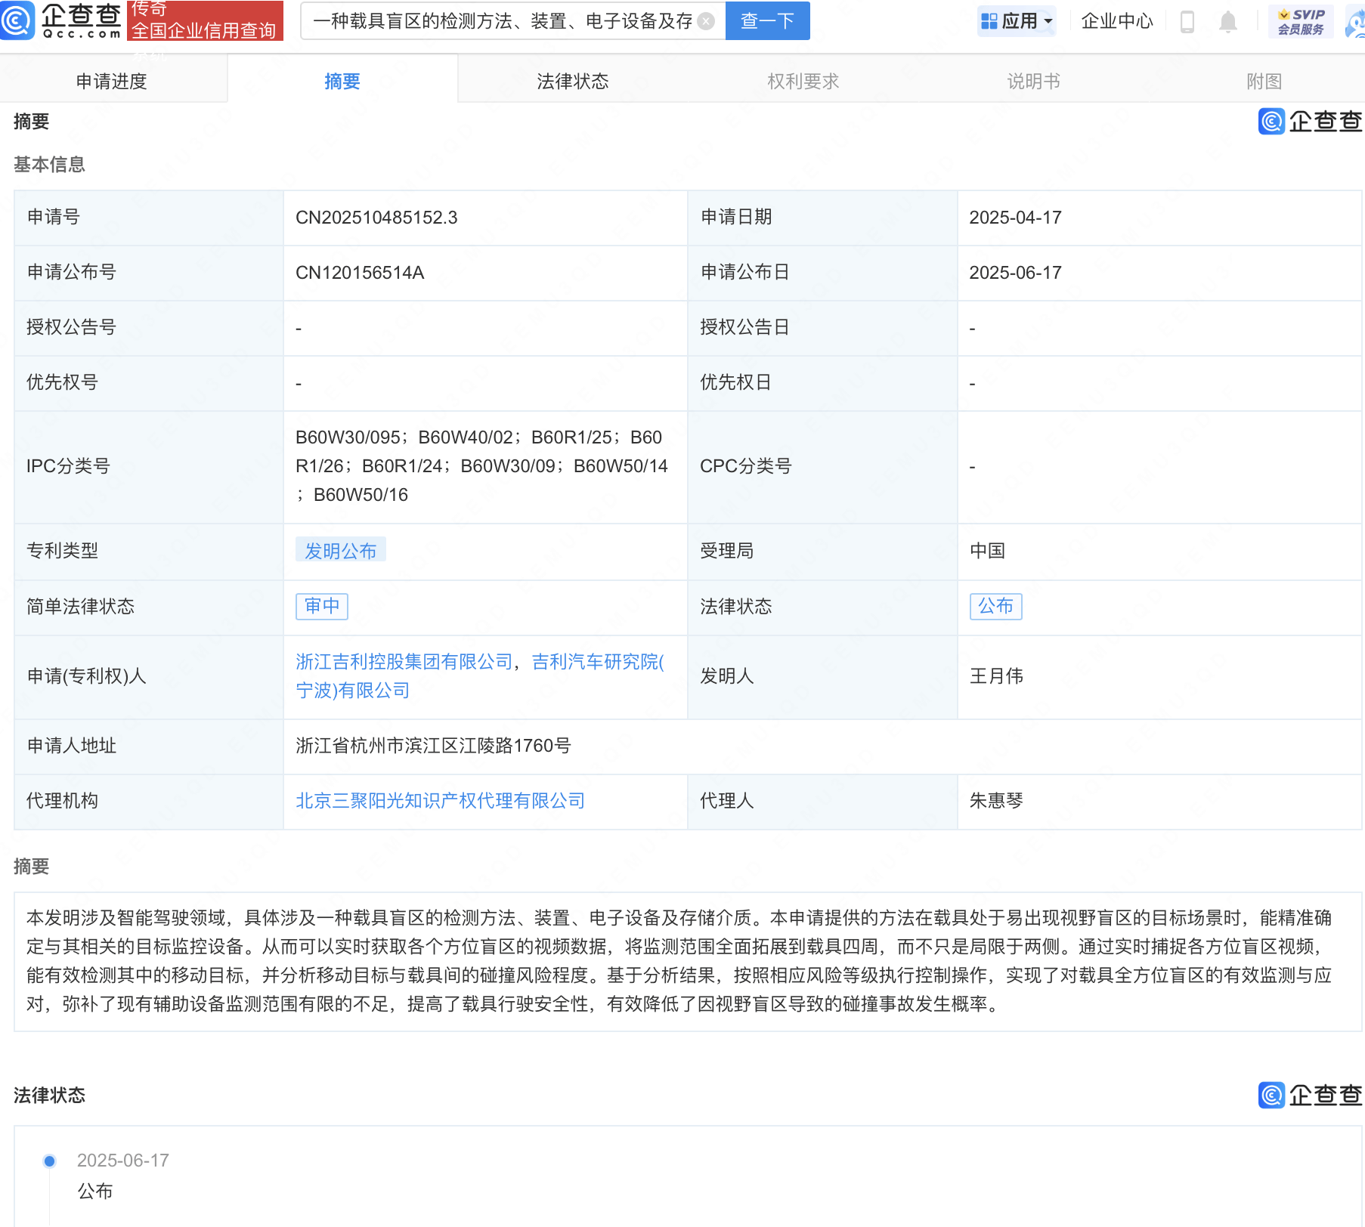
Task: Click the 2025-06-17 timeline marker dot
Action: click(50, 1161)
